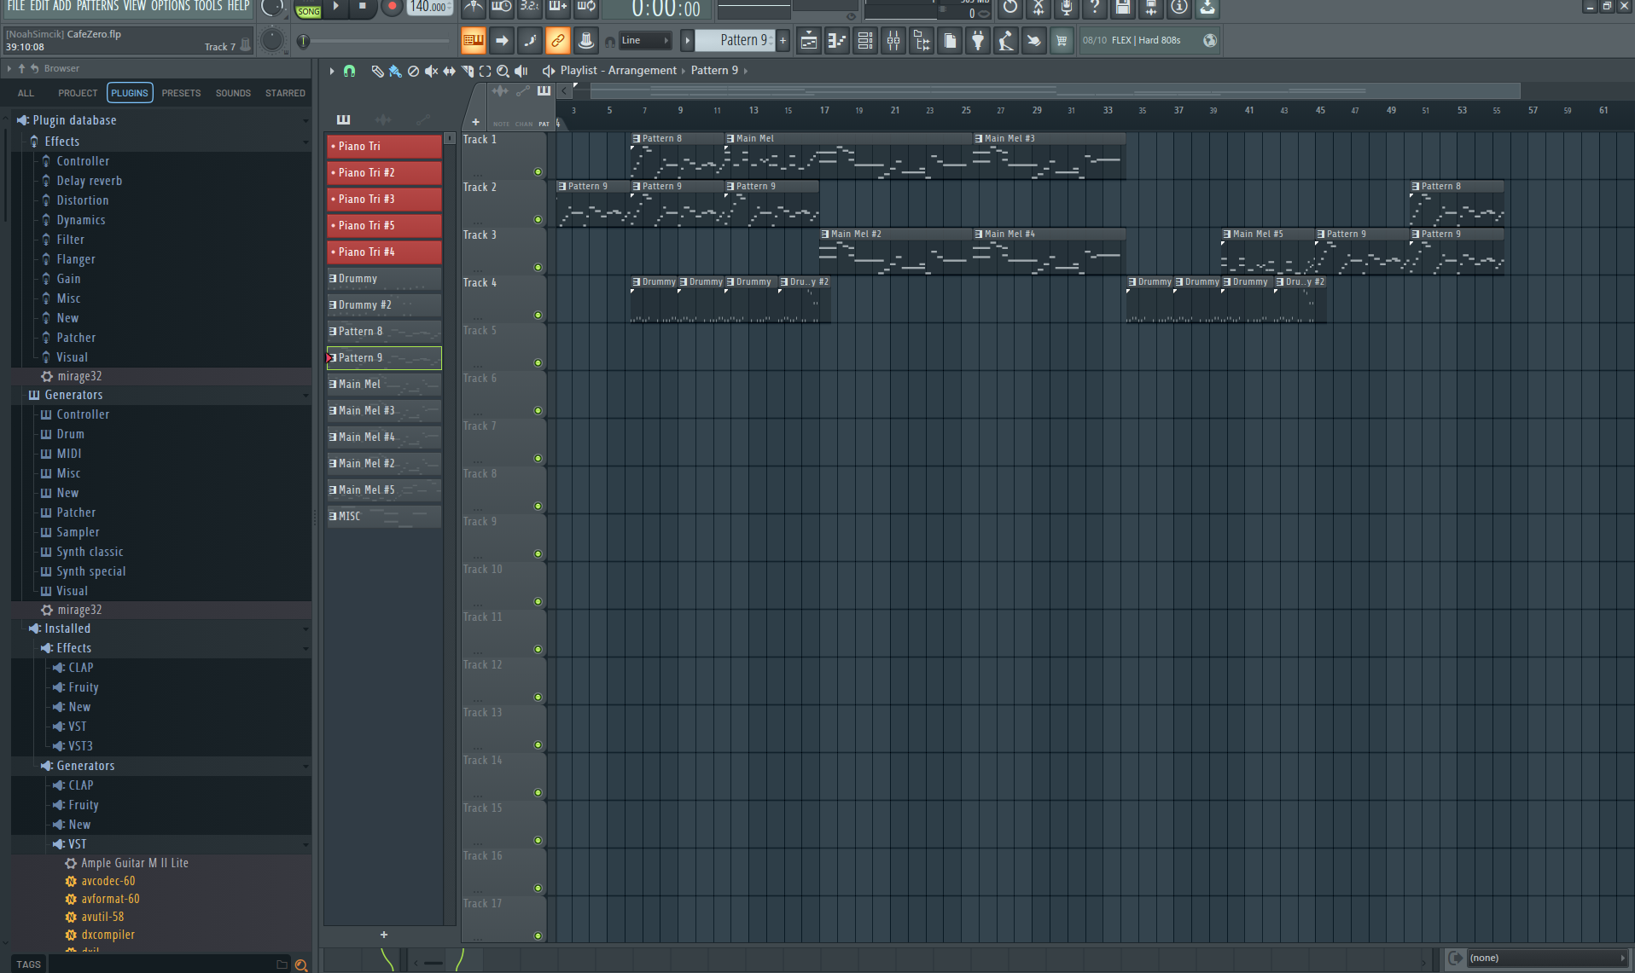The image size is (1635, 973).
Task: Open the Channel rack view button
Action: 864,40
